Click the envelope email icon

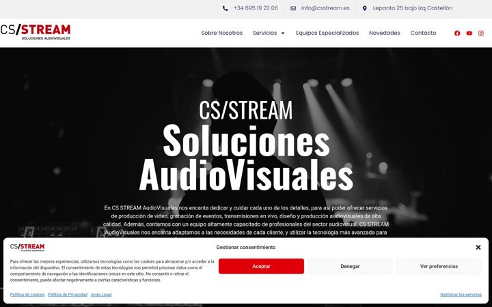tap(293, 8)
